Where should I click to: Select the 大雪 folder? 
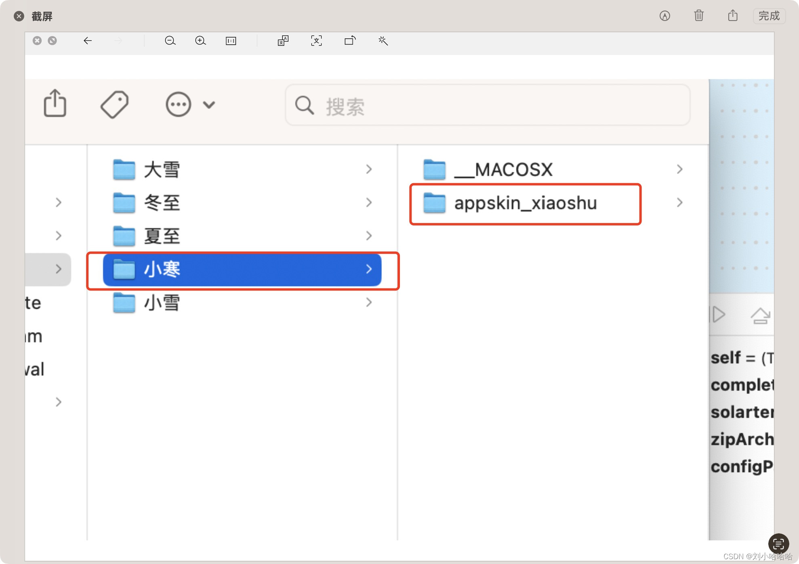coord(162,169)
